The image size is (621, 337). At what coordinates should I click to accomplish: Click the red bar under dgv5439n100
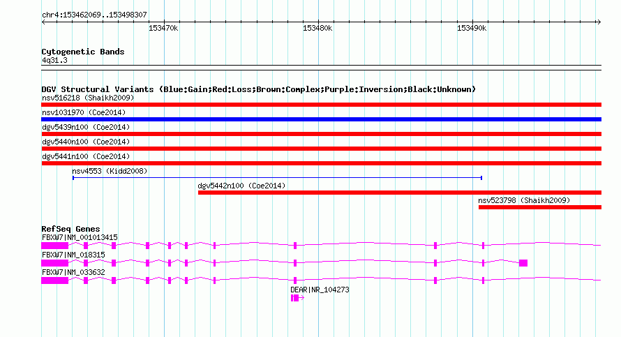click(x=321, y=134)
